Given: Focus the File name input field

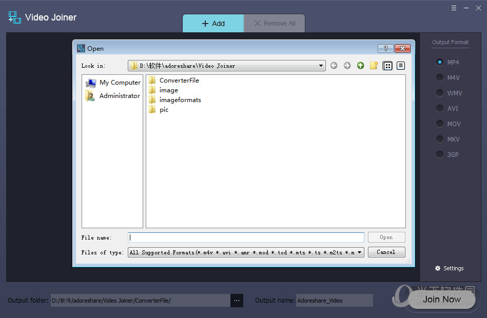Looking at the screenshot, I should pyautogui.click(x=246, y=237).
